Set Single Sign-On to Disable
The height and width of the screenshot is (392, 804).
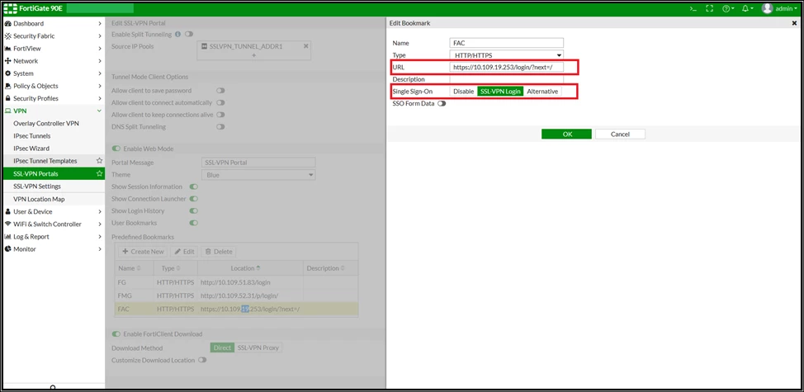pos(464,92)
